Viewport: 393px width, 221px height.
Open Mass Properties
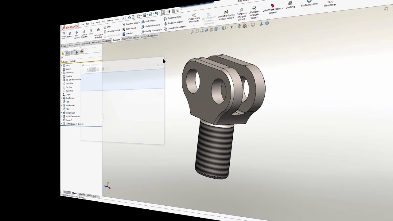point(76,34)
